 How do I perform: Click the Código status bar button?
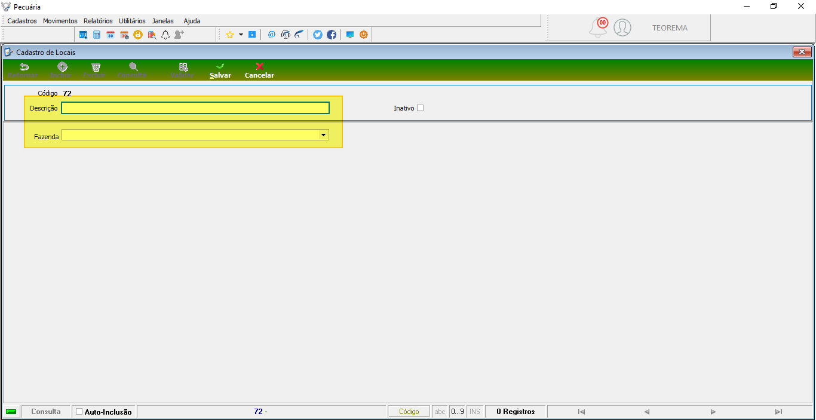click(409, 412)
